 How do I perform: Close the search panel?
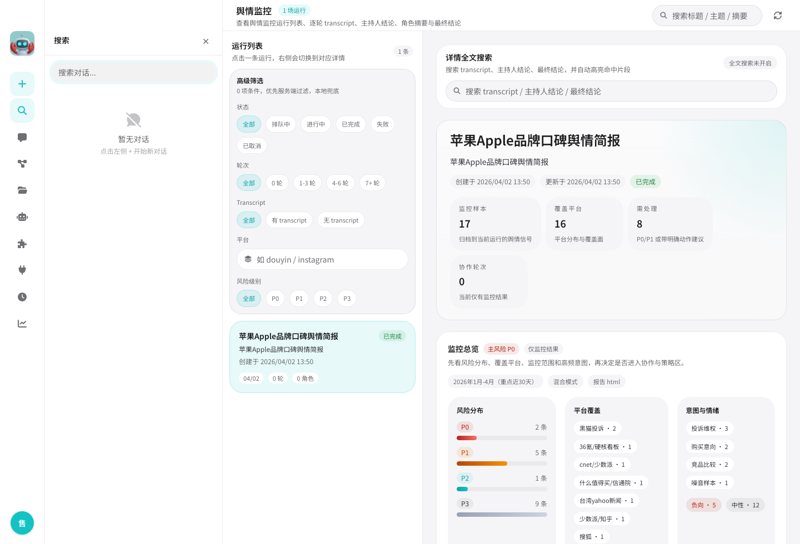(206, 41)
